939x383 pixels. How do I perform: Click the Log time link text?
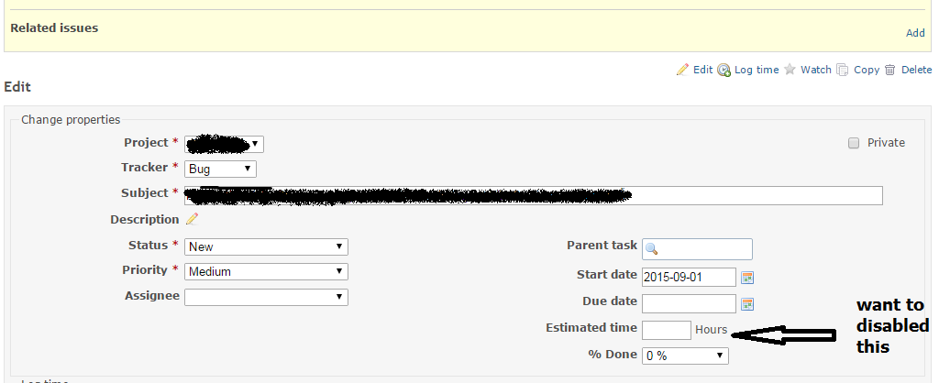(757, 70)
